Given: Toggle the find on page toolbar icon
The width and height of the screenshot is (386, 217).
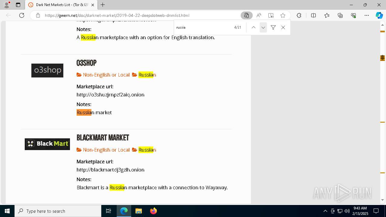Looking at the screenshot, I should coord(246,15).
